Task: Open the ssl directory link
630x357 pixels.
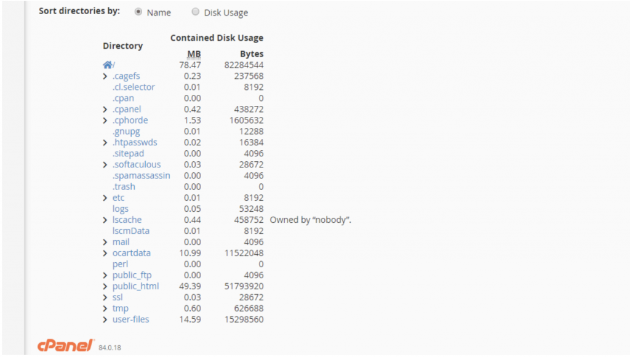Action: pos(118,297)
